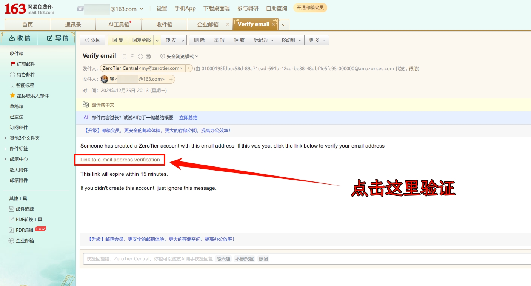Click 下载桌面端 in top menu

tap(217, 8)
